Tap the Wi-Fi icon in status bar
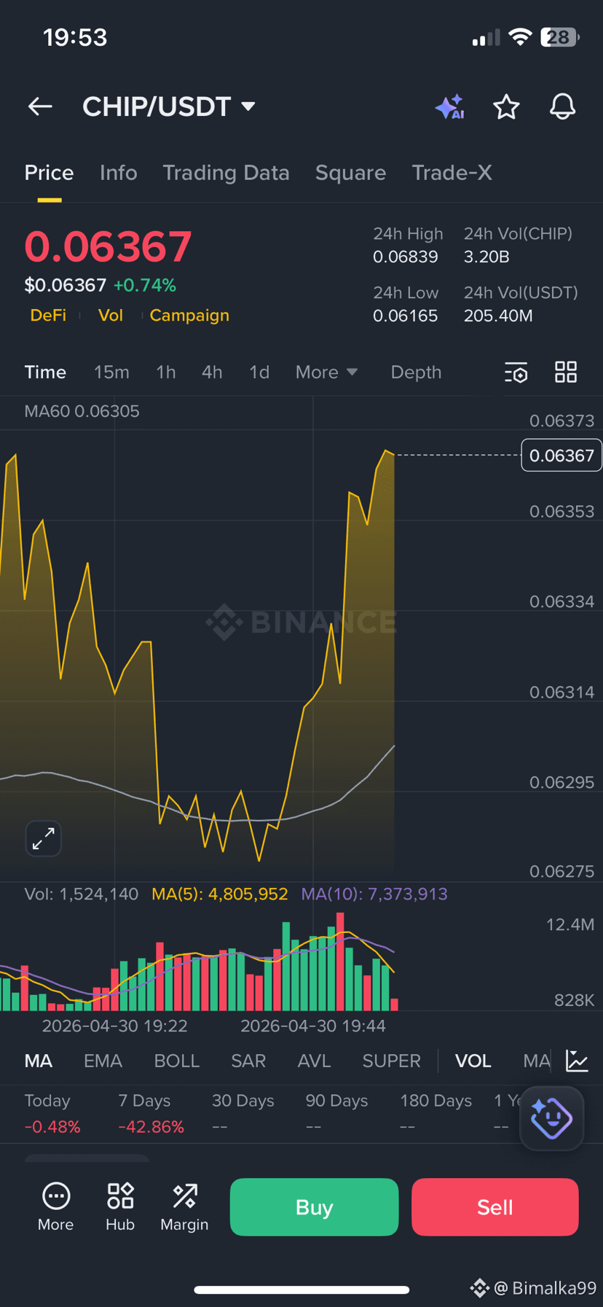603x1307 pixels. (x=520, y=37)
